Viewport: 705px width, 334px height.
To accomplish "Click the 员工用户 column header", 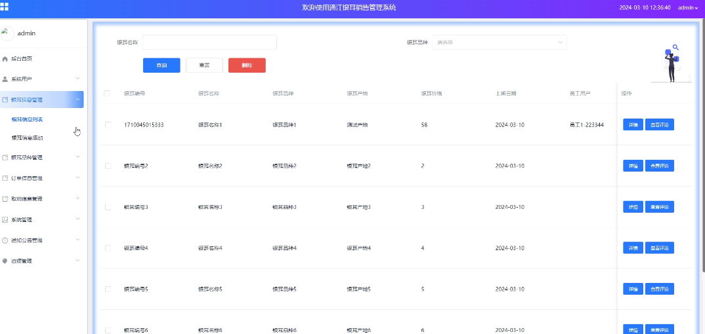I will tap(580, 94).
